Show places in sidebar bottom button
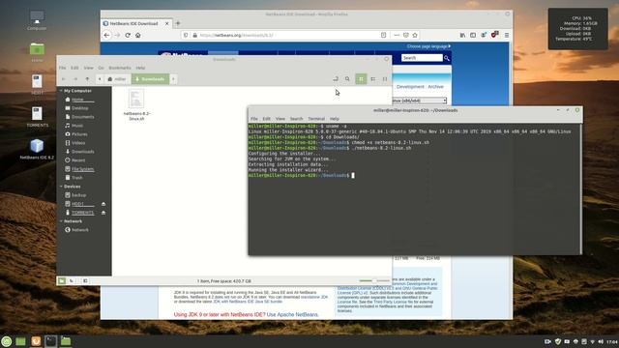This screenshot has width=619, height=348. [62, 281]
